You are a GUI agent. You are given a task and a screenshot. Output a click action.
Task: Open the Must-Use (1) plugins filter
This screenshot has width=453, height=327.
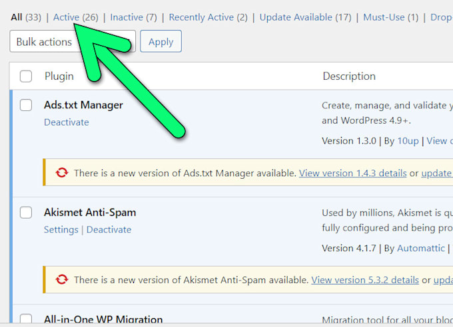coord(391,17)
